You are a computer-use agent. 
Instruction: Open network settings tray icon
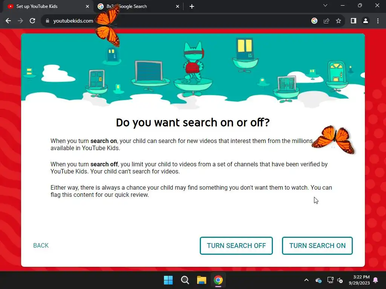click(330, 280)
